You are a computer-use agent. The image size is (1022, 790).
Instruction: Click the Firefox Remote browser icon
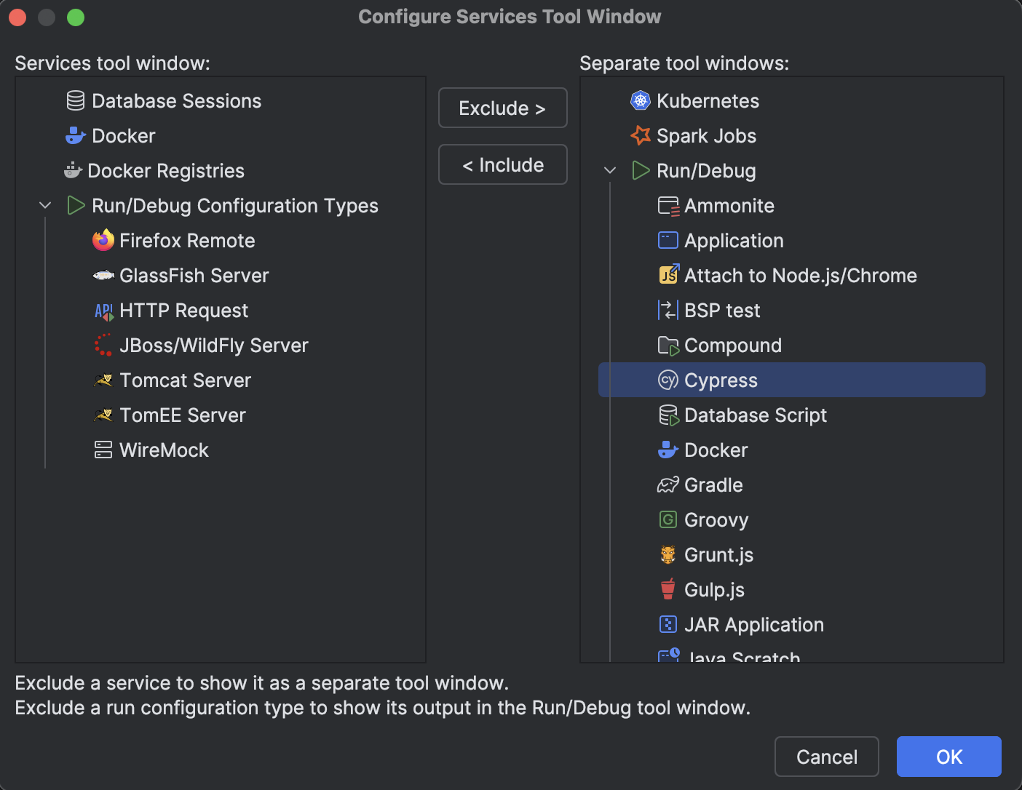click(x=103, y=240)
